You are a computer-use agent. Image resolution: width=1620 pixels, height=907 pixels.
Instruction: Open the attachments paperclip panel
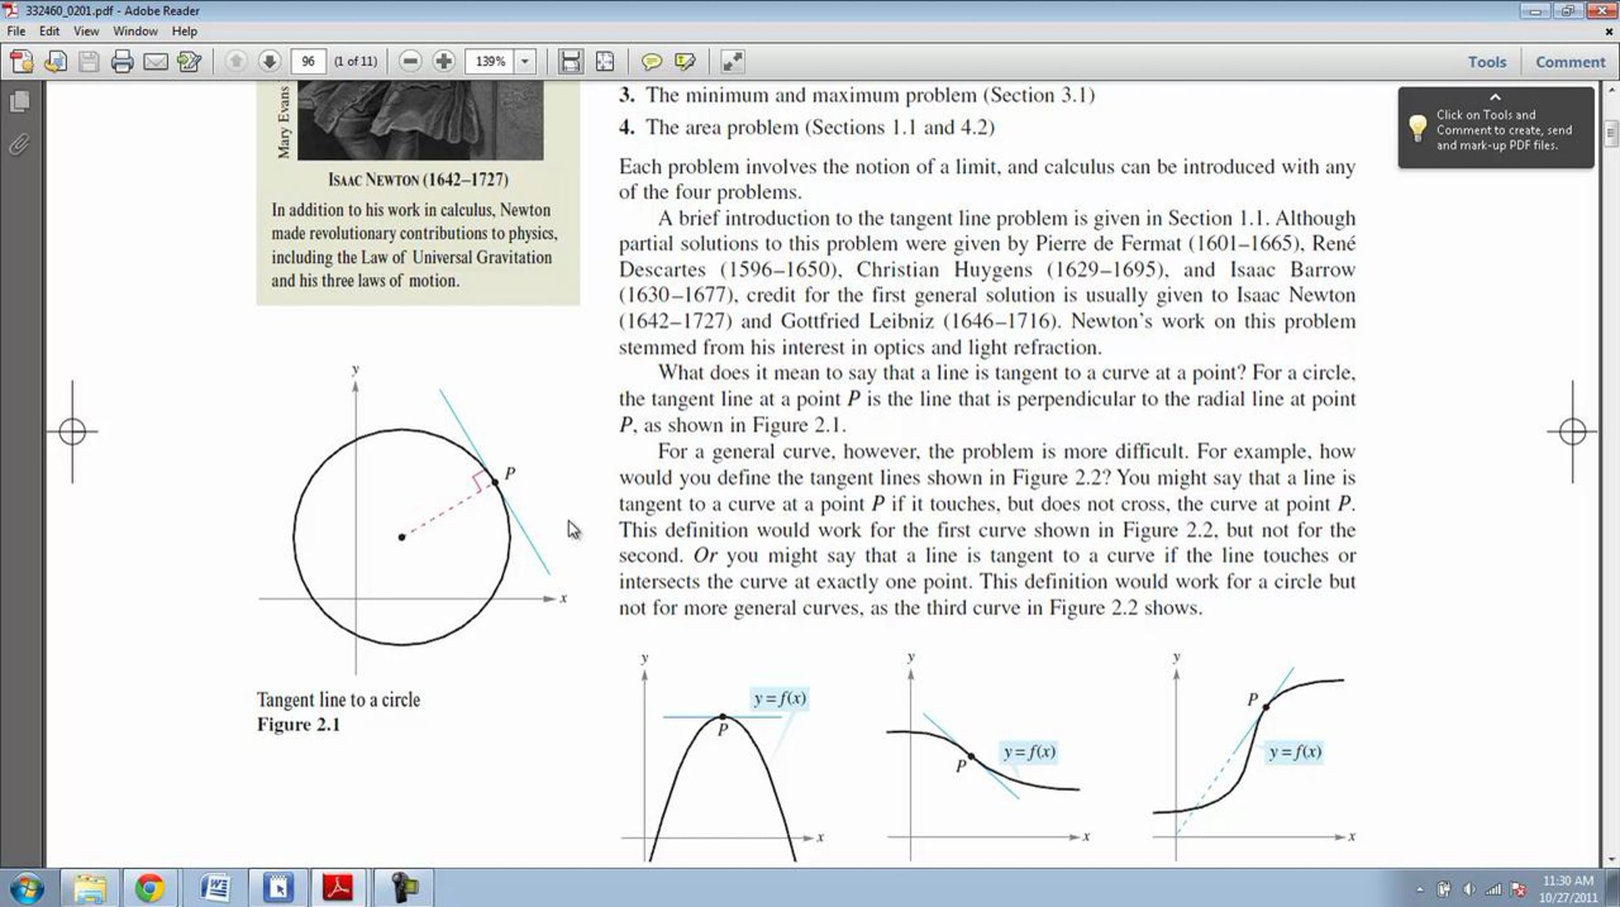pyautogui.click(x=20, y=144)
